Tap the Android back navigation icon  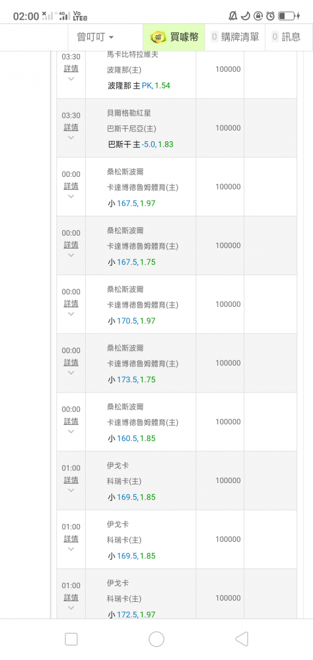[x=242, y=639]
